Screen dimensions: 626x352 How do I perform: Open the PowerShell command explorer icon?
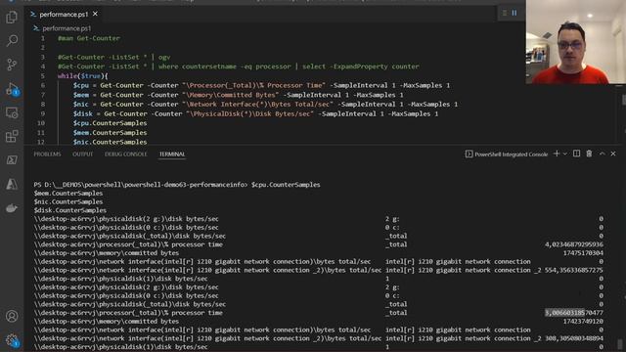12,160
